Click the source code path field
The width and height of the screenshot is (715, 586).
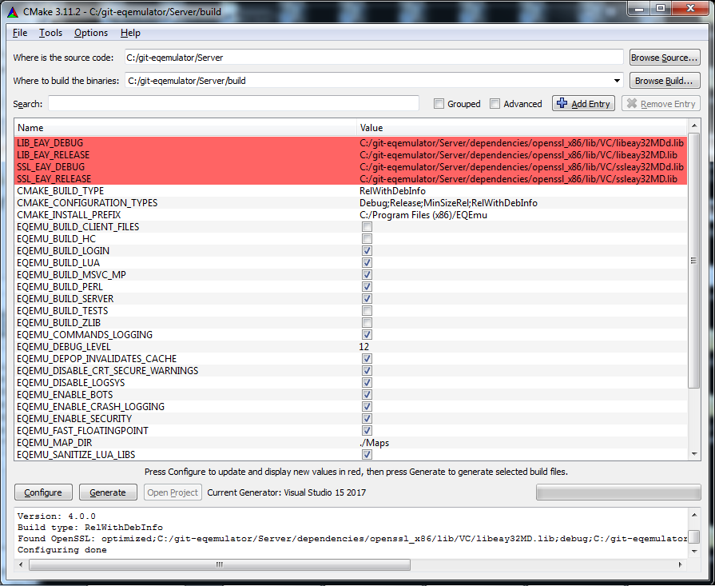(374, 58)
